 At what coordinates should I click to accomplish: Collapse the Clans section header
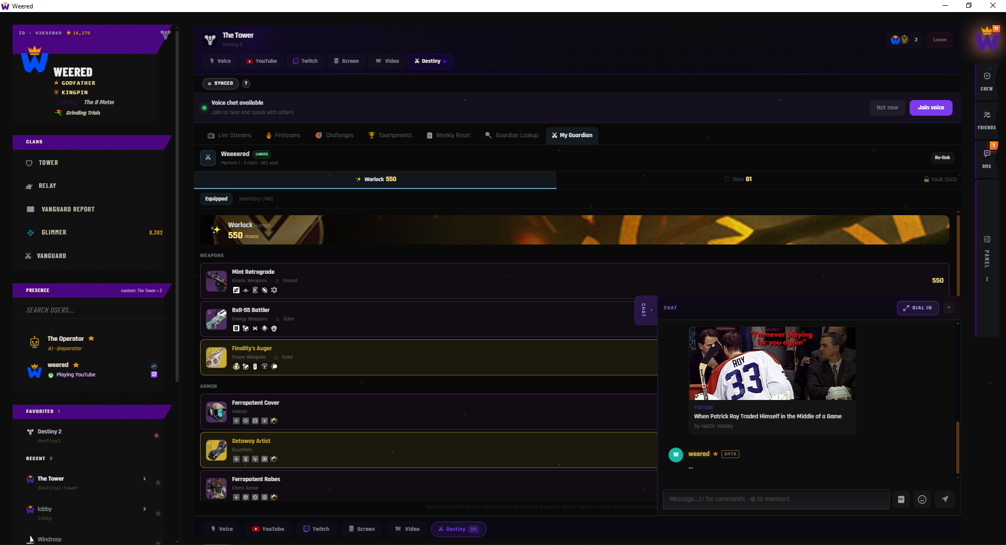(x=92, y=142)
